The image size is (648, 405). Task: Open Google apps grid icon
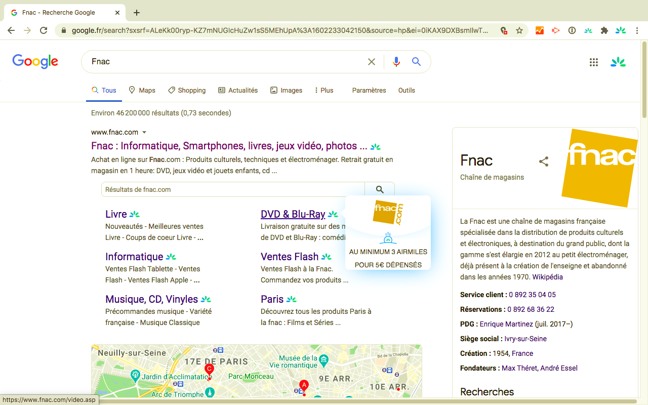pos(594,62)
